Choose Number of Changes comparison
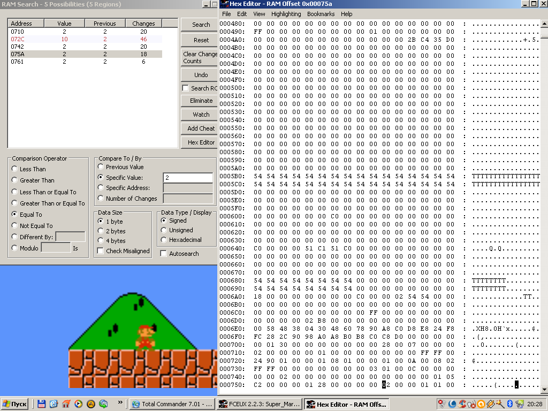The image size is (548, 411). tap(101, 198)
